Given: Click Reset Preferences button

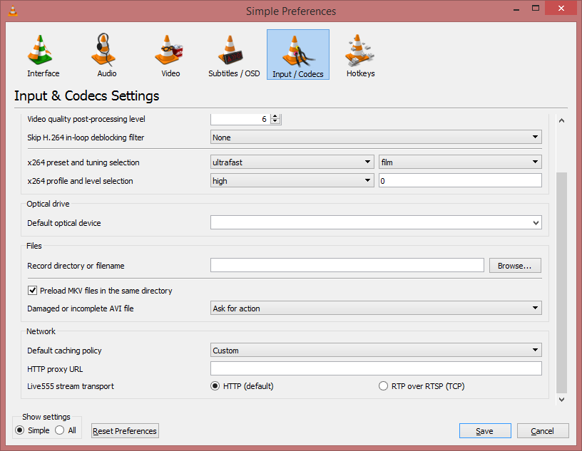Looking at the screenshot, I should pyautogui.click(x=125, y=431).
